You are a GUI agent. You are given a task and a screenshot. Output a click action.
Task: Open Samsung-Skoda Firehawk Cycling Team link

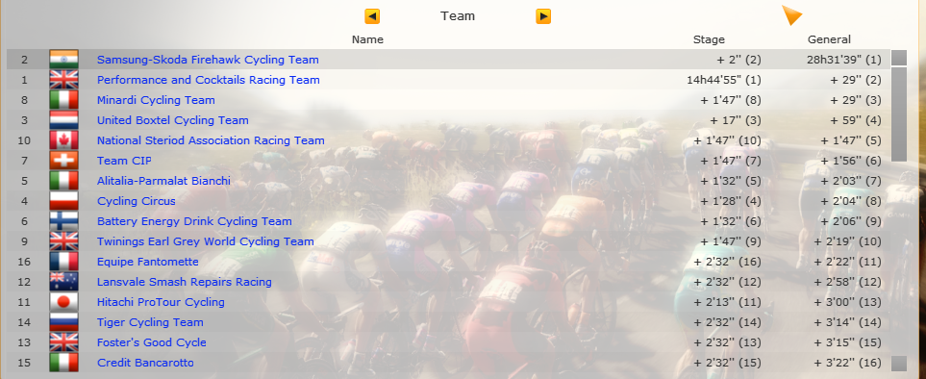(208, 60)
